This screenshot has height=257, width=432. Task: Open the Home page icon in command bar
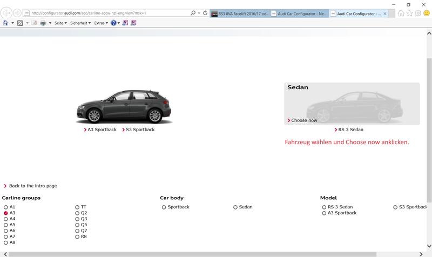pyautogui.click(x=6, y=23)
